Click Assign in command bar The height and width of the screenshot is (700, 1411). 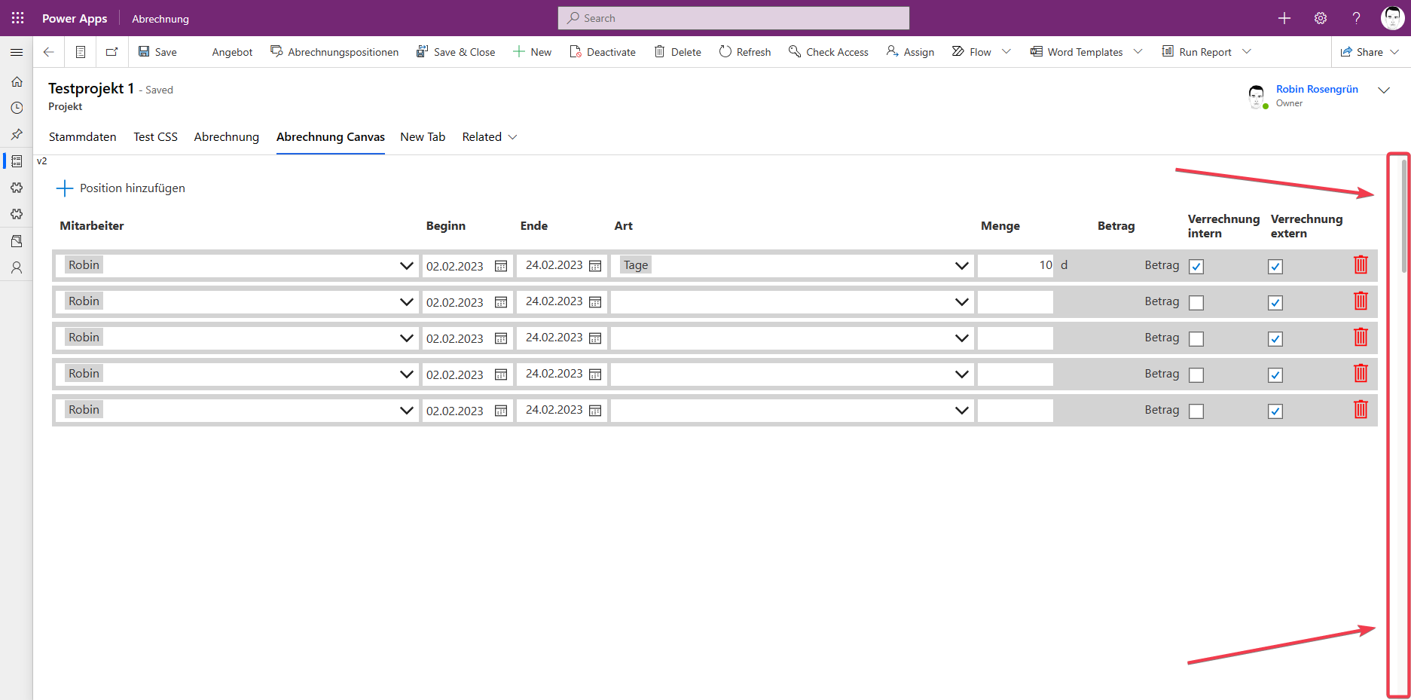[x=910, y=52]
